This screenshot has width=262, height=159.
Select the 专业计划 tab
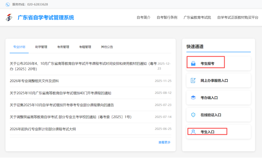click(19, 47)
